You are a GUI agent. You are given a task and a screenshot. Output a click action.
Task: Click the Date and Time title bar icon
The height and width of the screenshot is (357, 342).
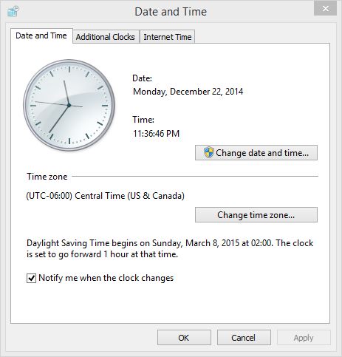[13, 11]
